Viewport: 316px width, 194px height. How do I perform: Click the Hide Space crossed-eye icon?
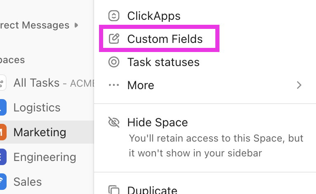tap(113, 123)
